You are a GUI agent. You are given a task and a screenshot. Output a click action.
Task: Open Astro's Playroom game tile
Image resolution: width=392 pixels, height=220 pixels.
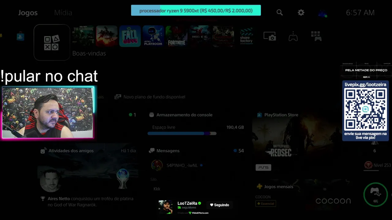[153, 36]
